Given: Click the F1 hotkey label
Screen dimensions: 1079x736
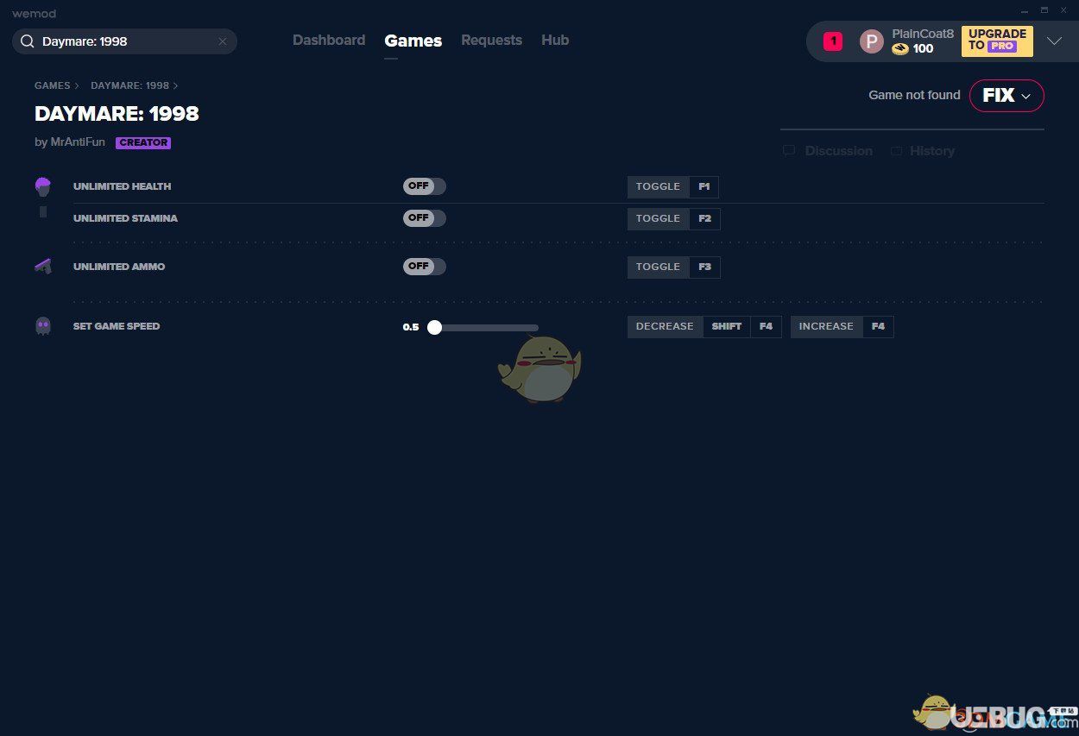Looking at the screenshot, I should (704, 186).
